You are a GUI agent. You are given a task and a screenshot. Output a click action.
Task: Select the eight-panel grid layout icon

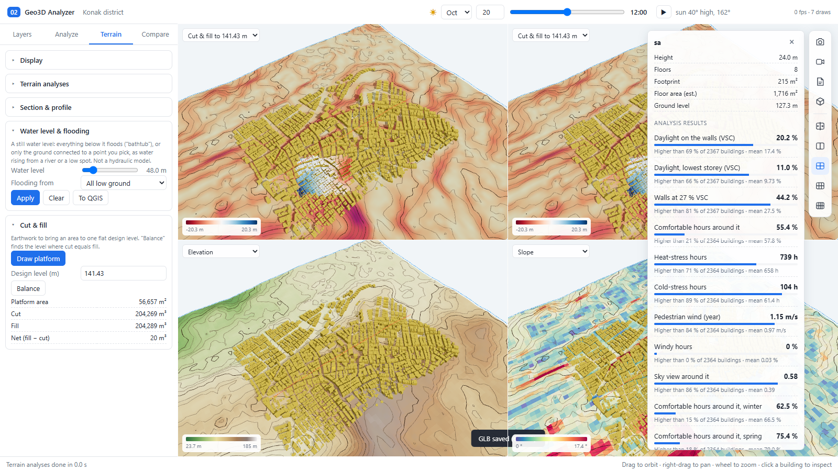tap(820, 206)
